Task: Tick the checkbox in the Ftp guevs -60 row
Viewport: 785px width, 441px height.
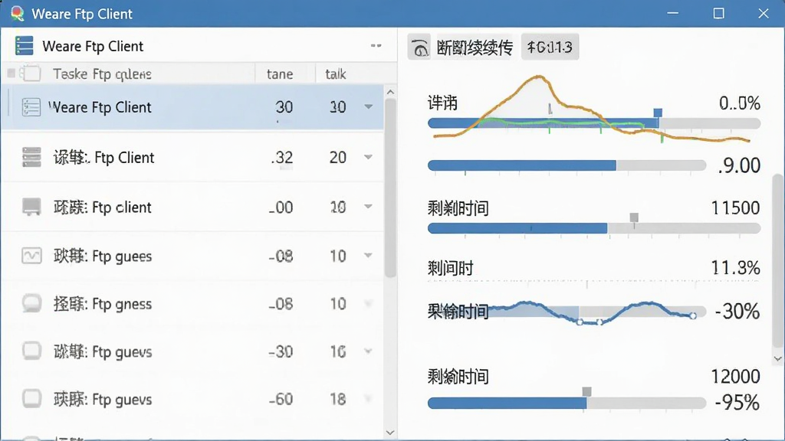Action: pyautogui.click(x=31, y=399)
